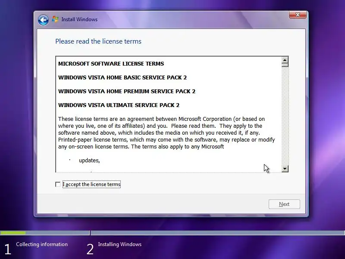Click the 'Installing Windows' step label
Screen dimensions: 345x259
point(120,244)
